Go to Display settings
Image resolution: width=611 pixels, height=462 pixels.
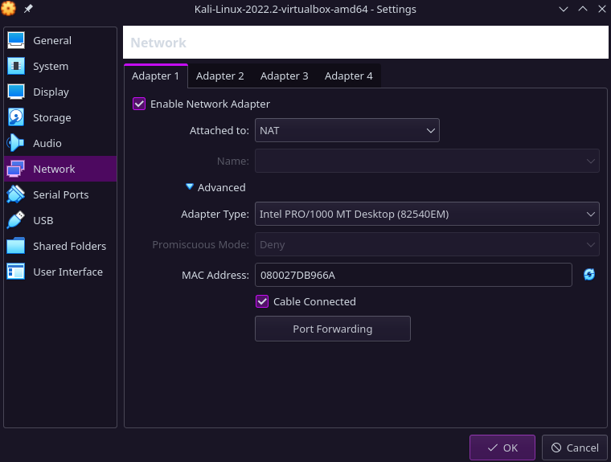point(51,92)
